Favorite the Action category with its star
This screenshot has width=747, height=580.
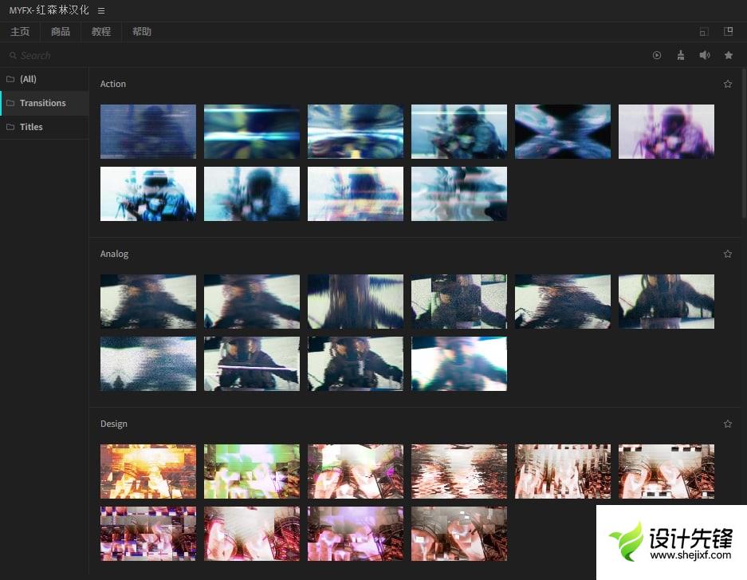point(727,84)
